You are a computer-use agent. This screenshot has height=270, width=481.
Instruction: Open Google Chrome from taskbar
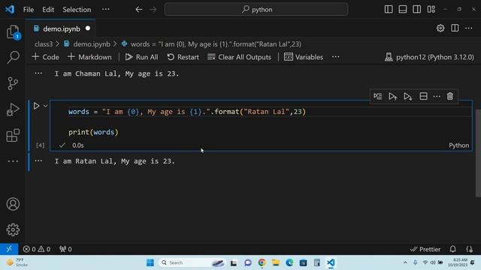click(262, 262)
